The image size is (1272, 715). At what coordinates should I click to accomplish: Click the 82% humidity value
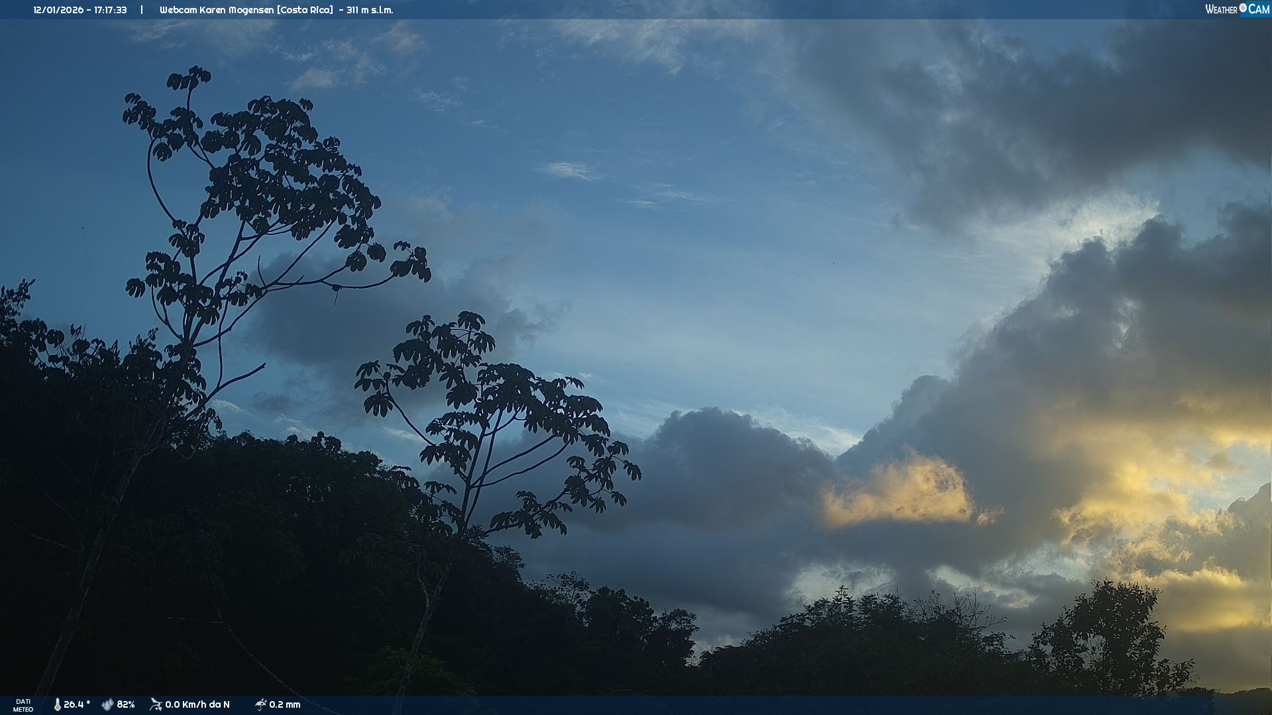pos(126,704)
